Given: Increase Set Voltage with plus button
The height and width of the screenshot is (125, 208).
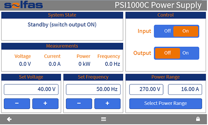Looking at the screenshot, I should click(45, 104).
